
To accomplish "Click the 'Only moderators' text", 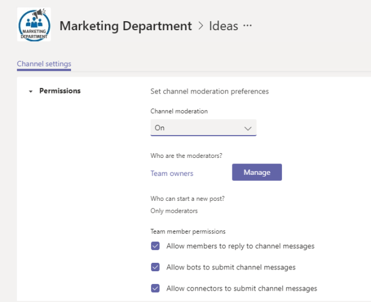I will (x=173, y=211).
